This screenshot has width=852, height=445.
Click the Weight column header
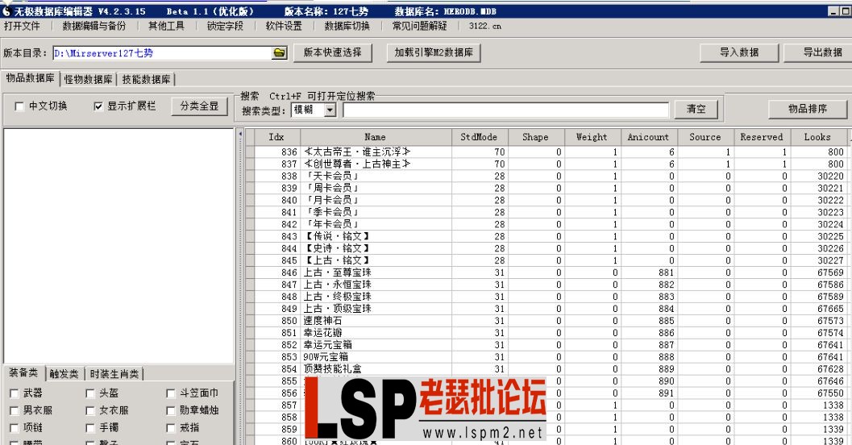pyautogui.click(x=592, y=137)
